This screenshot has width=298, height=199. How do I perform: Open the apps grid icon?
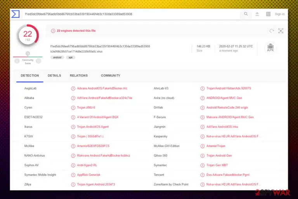pos(268,14)
